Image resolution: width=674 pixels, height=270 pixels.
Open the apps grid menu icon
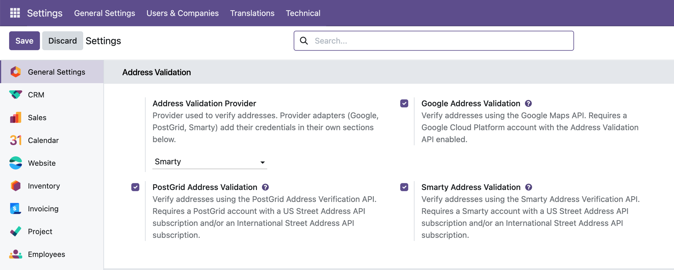click(15, 13)
